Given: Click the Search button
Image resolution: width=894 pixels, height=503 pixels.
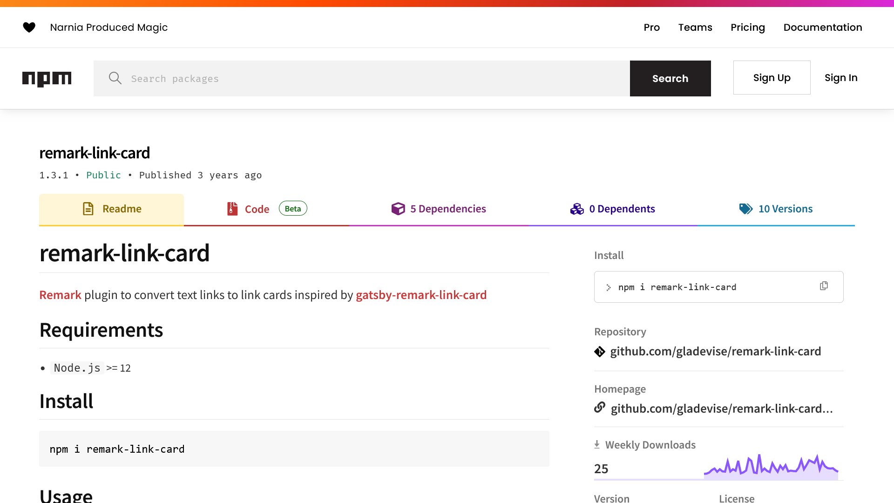Looking at the screenshot, I should point(670,78).
